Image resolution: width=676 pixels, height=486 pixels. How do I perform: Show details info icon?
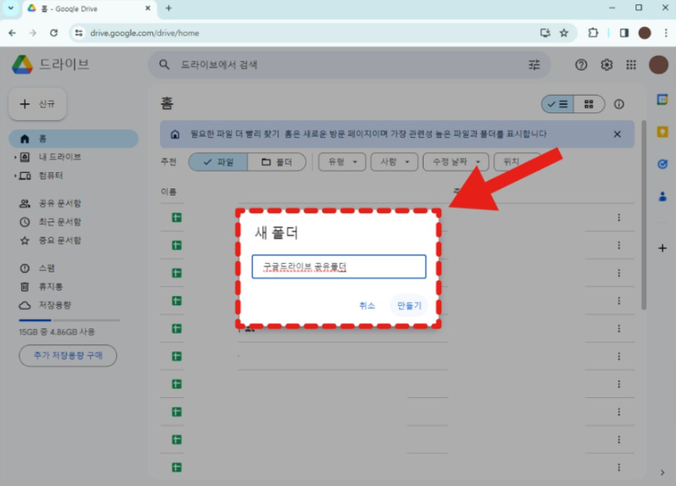[619, 104]
